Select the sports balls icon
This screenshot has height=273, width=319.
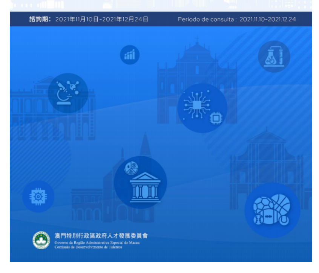click(272, 210)
